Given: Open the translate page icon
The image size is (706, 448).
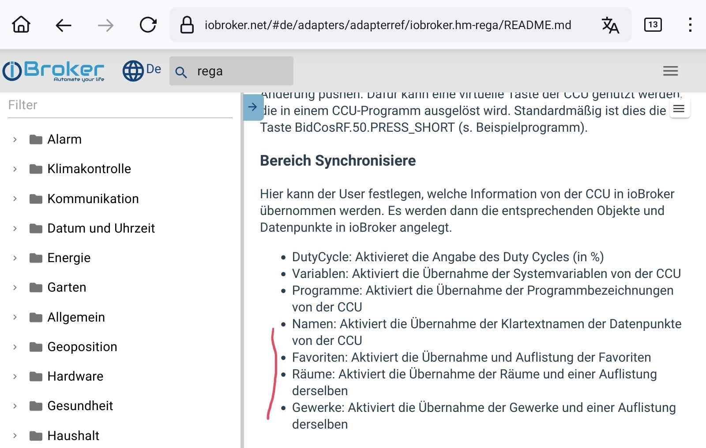Looking at the screenshot, I should 611,25.
